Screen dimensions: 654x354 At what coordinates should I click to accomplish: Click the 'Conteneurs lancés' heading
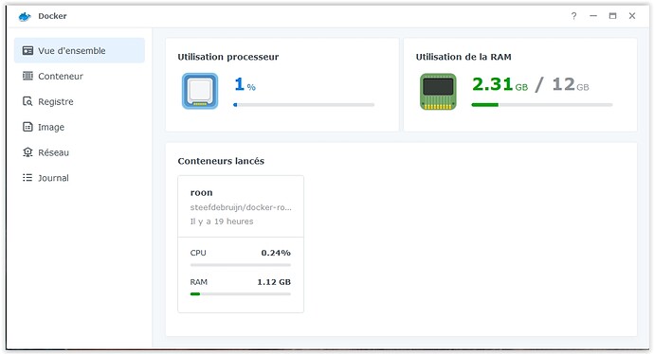[x=221, y=161]
